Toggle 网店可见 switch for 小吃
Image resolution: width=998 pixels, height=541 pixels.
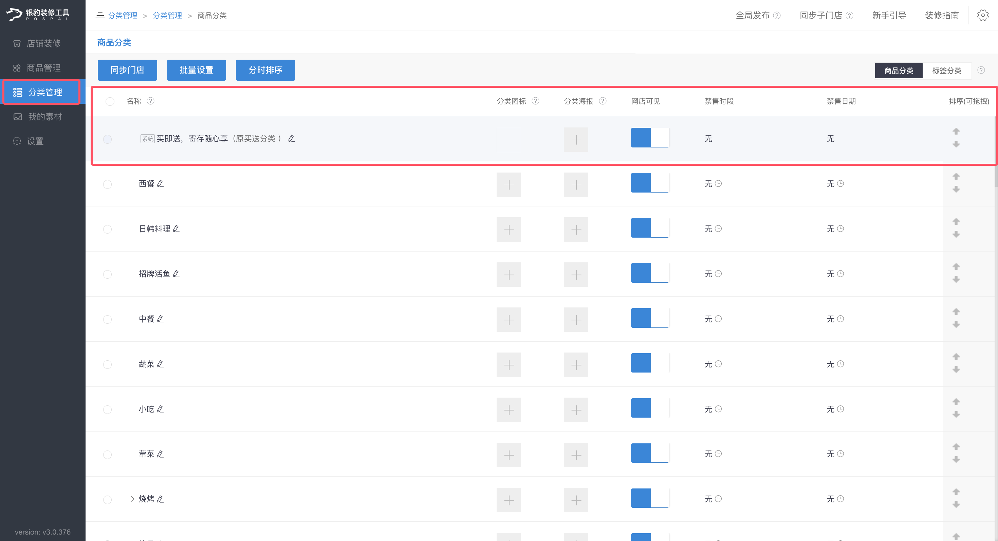click(x=650, y=408)
